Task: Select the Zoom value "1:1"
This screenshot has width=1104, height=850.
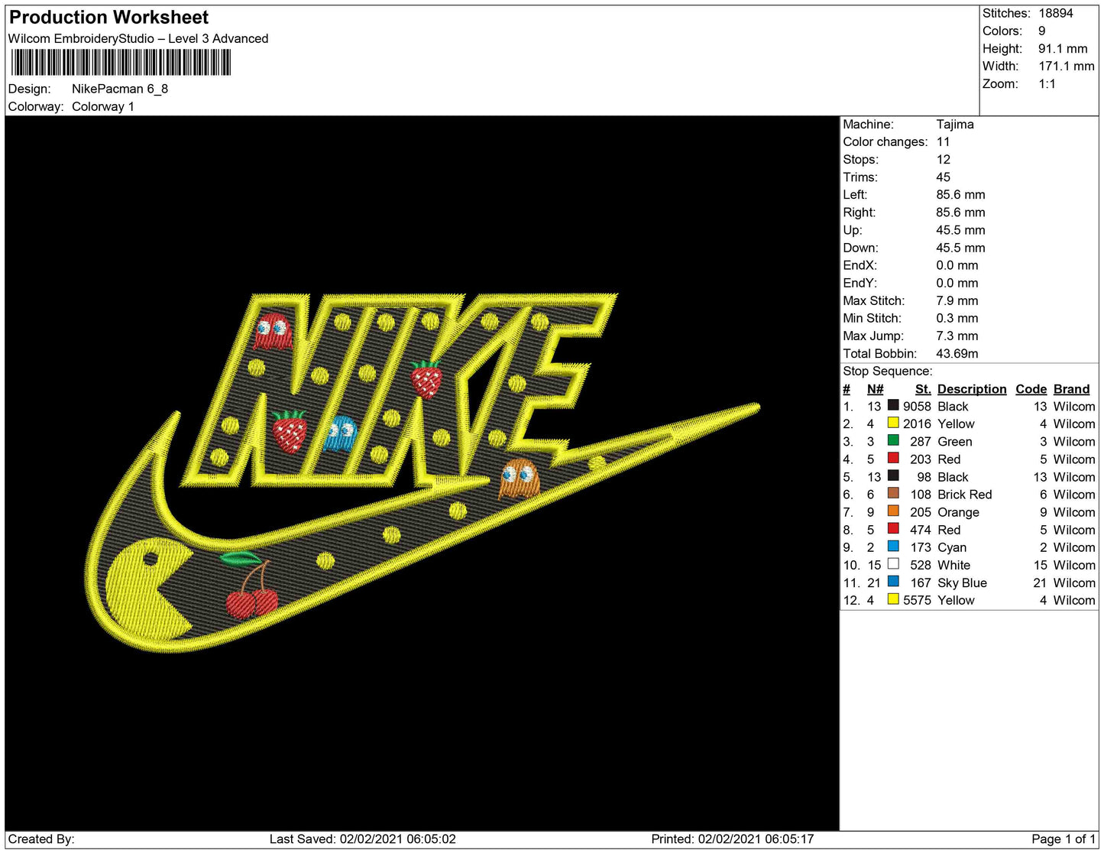Action: pyautogui.click(x=1047, y=83)
